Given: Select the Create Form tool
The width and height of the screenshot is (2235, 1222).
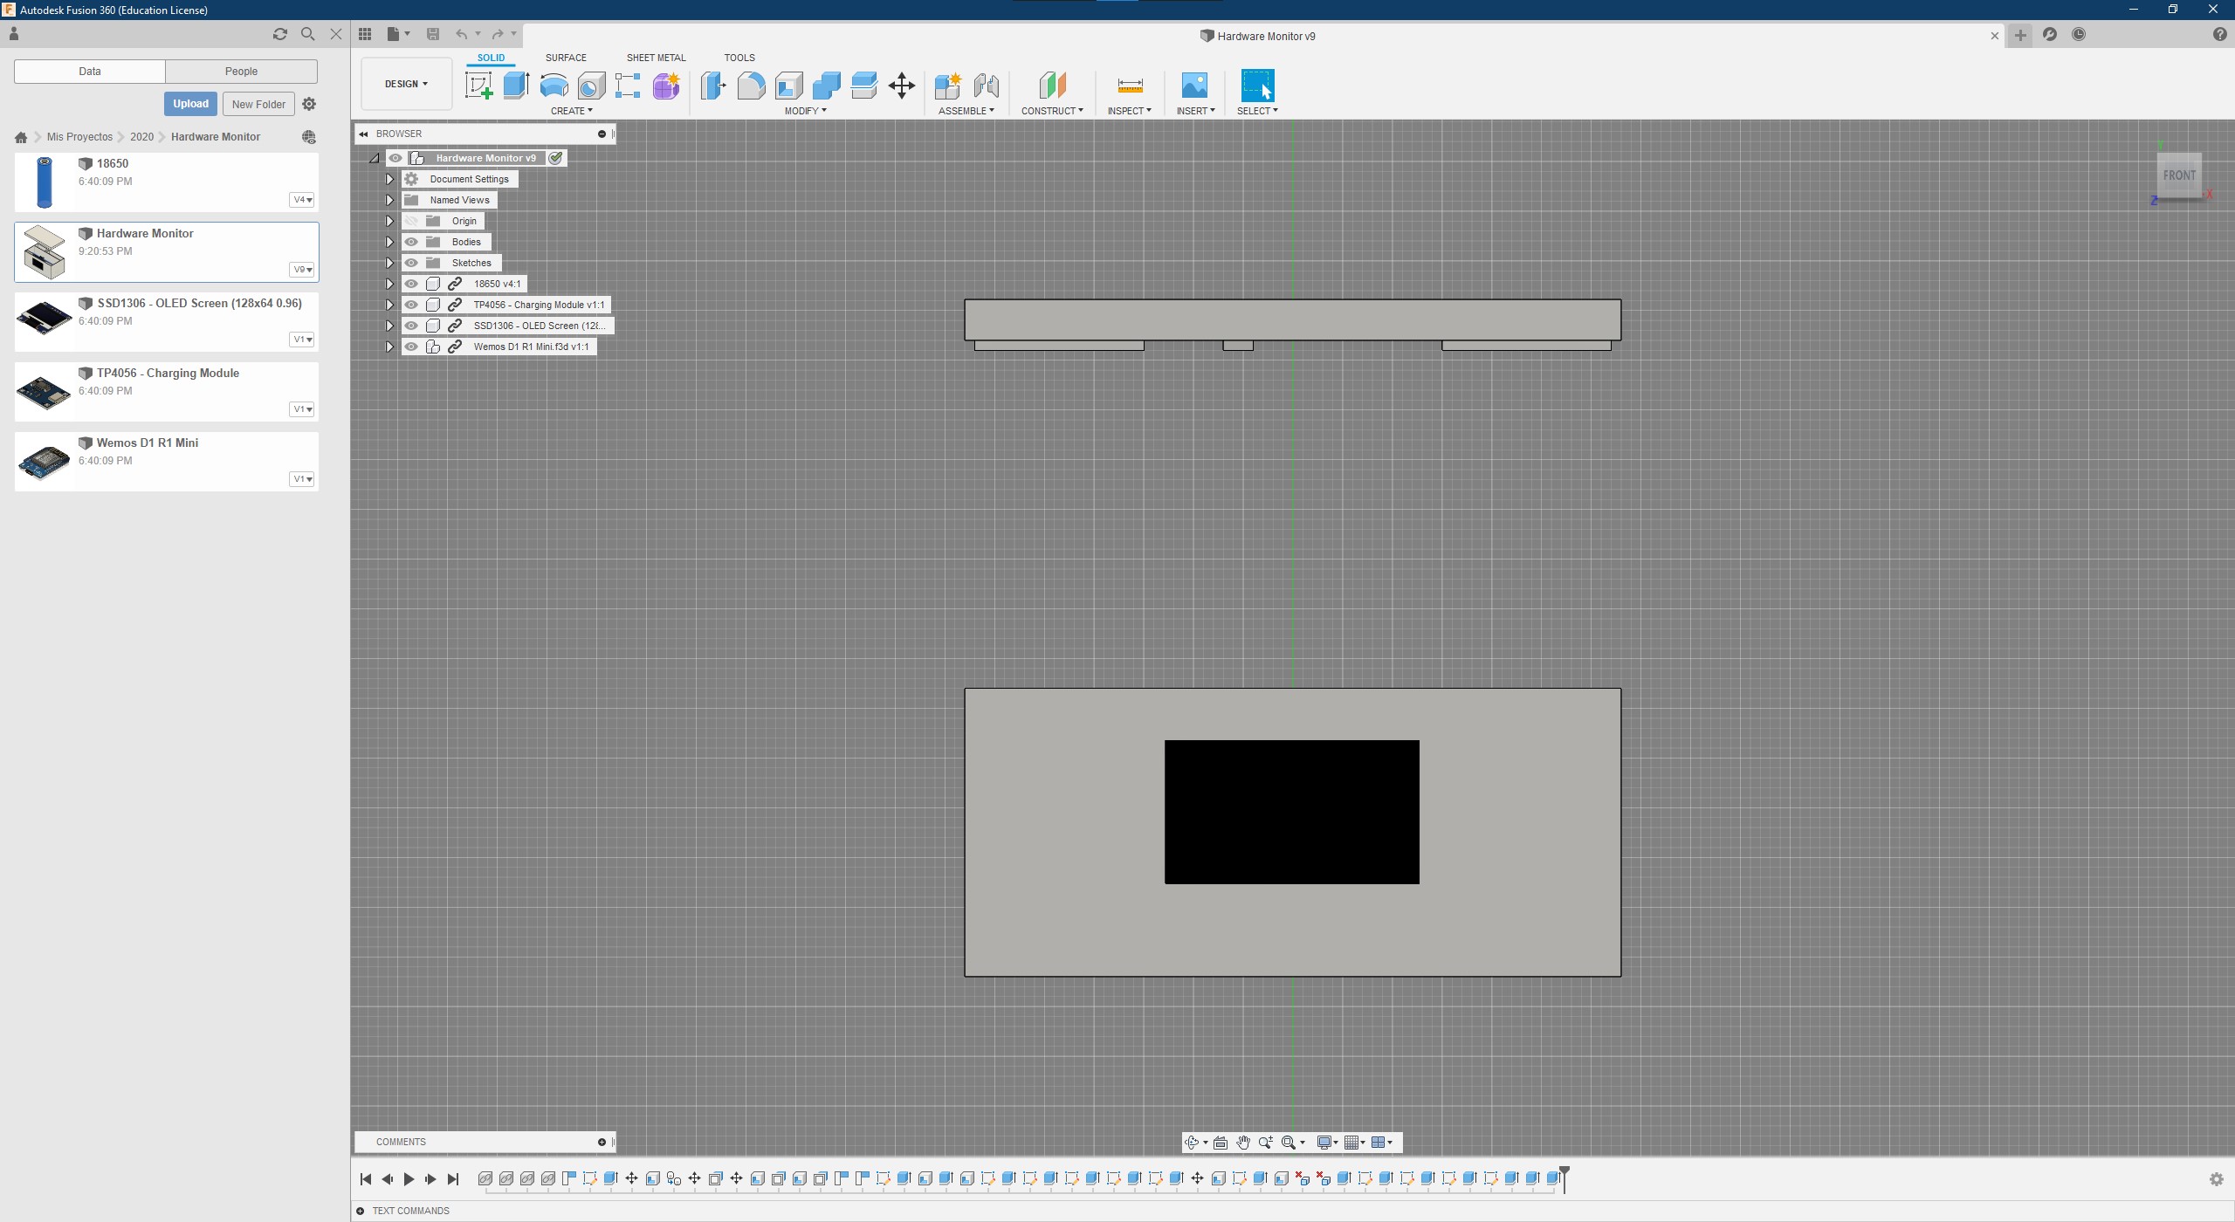Looking at the screenshot, I should tap(666, 86).
